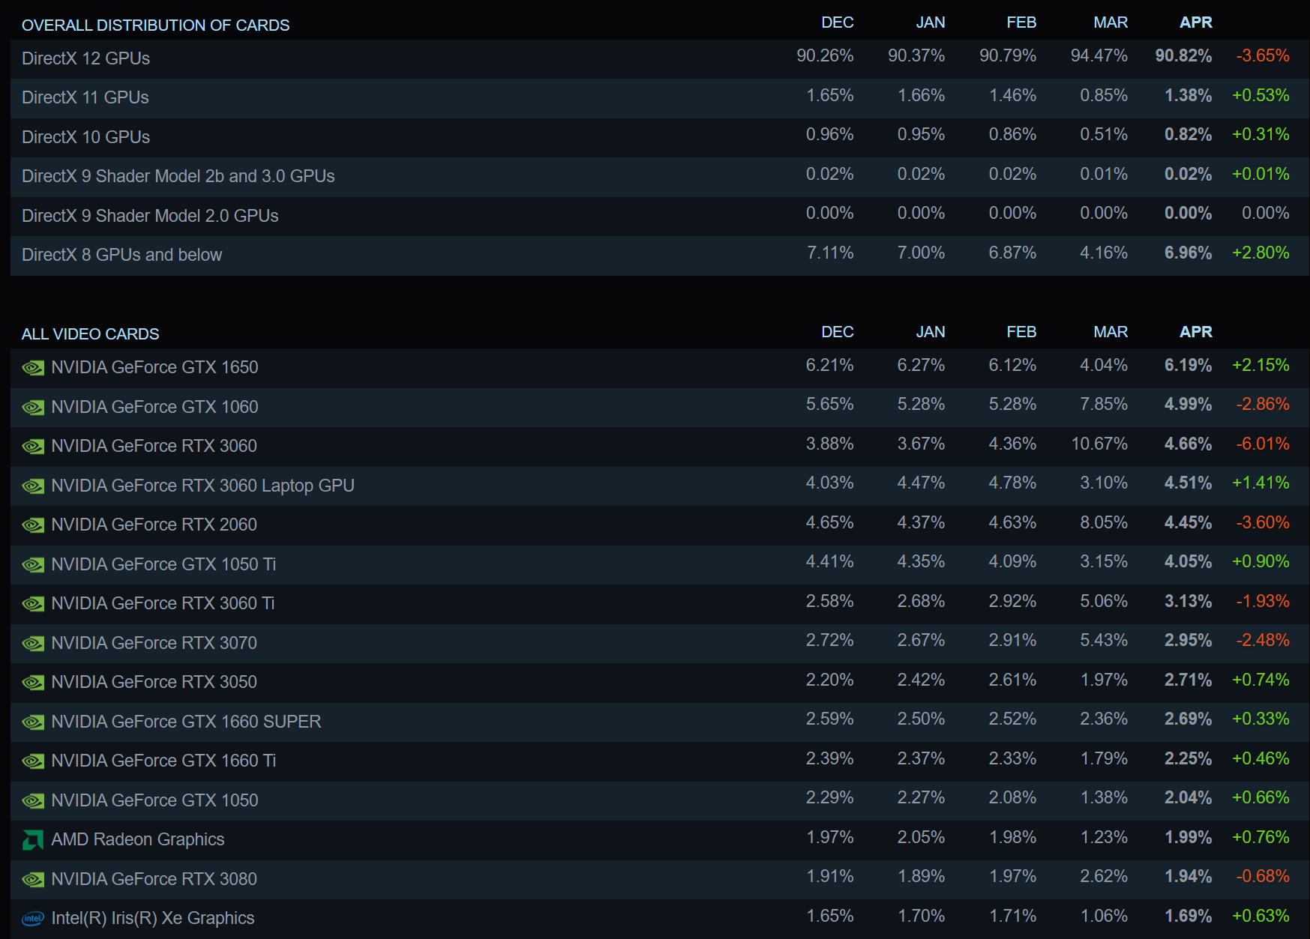Image resolution: width=1310 pixels, height=939 pixels.
Task: Click NVIDIA logo beside RTX 2060
Action: (x=33, y=525)
